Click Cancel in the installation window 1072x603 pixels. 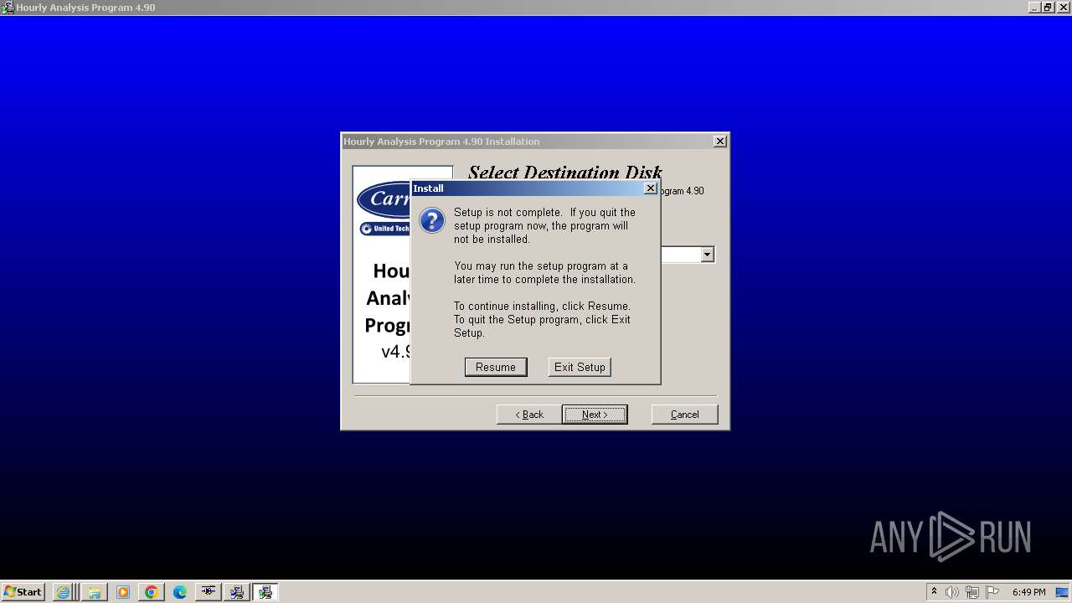click(x=684, y=415)
